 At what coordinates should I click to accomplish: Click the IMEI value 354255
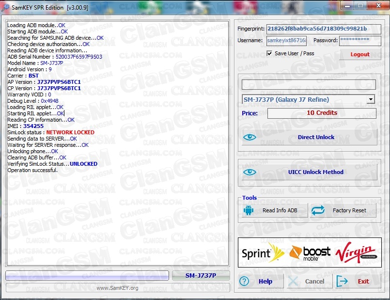(33, 126)
